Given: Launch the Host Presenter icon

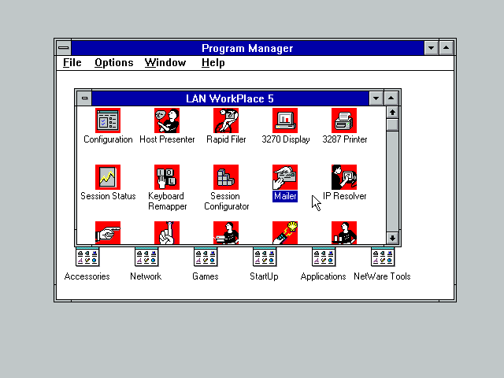Looking at the screenshot, I should 167,120.
